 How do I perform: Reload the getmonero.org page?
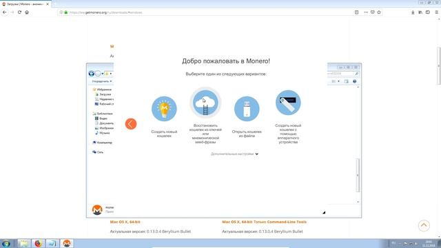click(19, 12)
